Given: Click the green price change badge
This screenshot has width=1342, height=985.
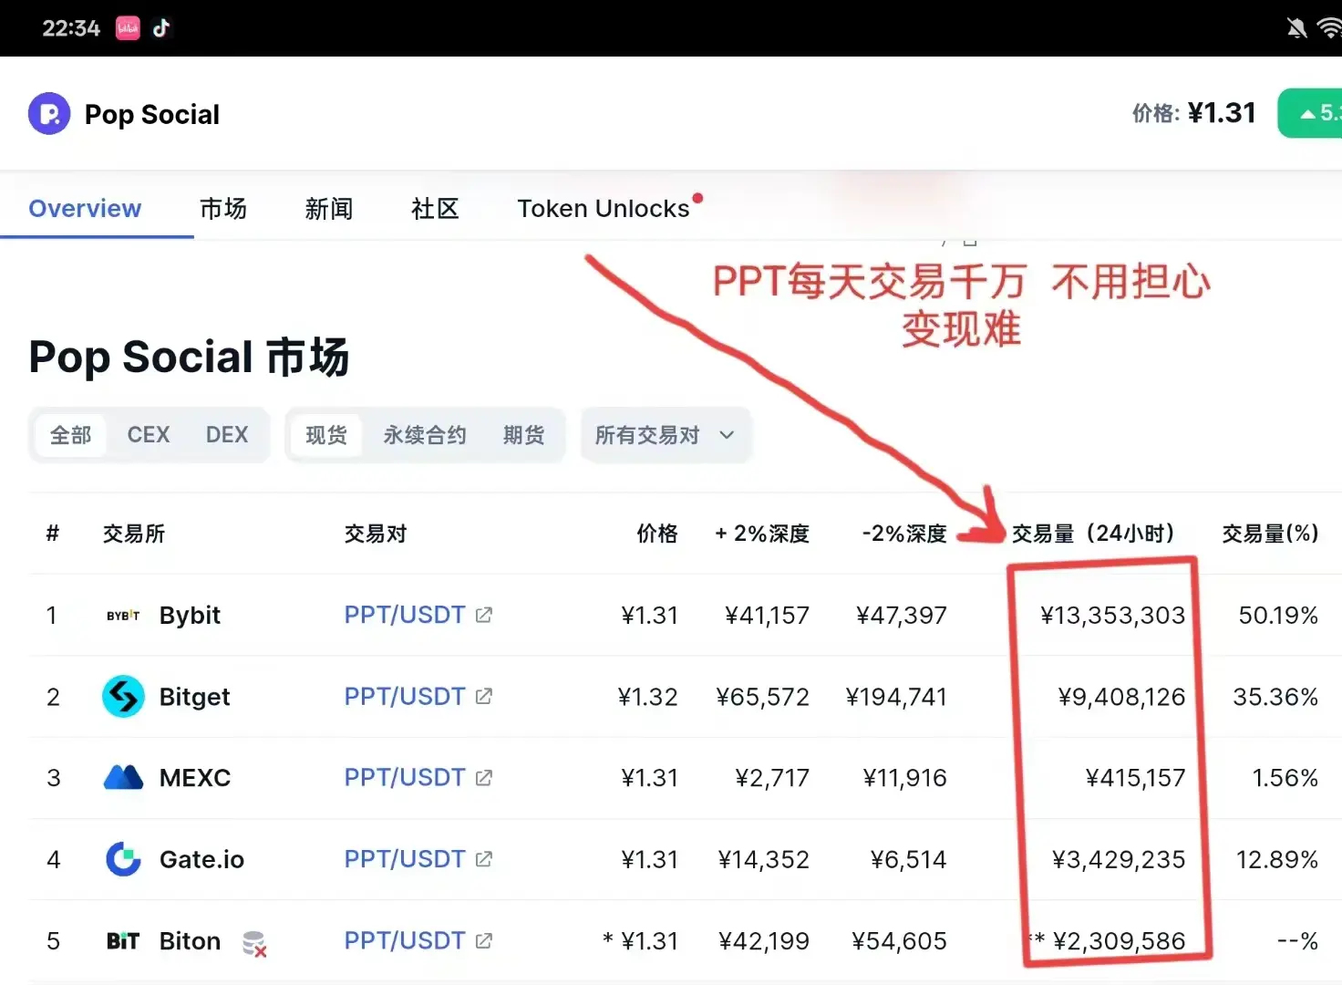Looking at the screenshot, I should pyautogui.click(x=1310, y=113).
